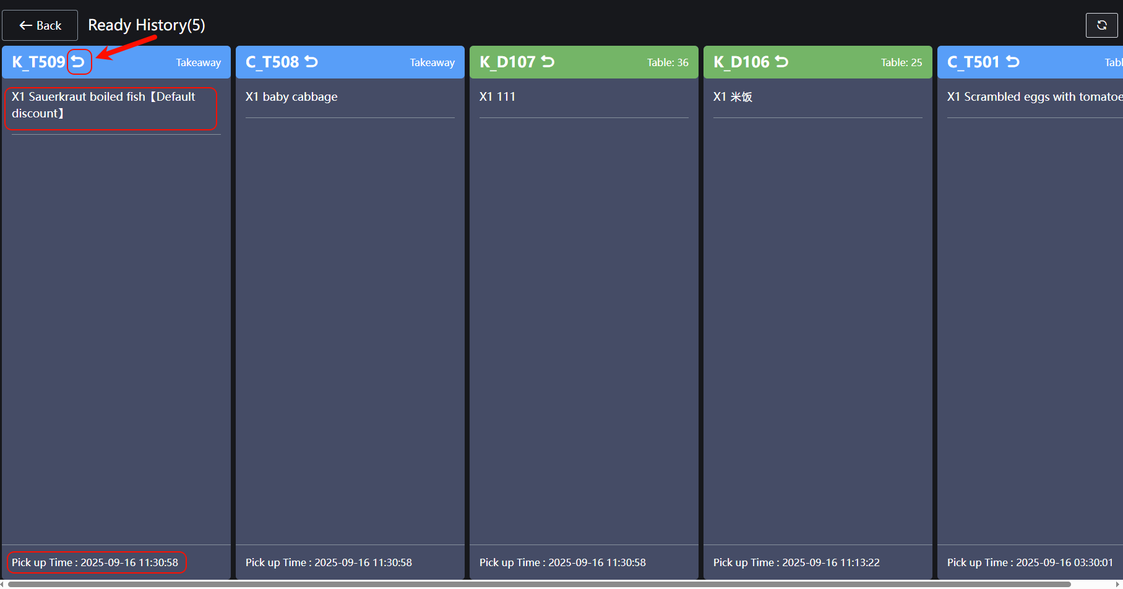Select the baby cabbage order item
1123x589 pixels.
pyautogui.click(x=291, y=97)
